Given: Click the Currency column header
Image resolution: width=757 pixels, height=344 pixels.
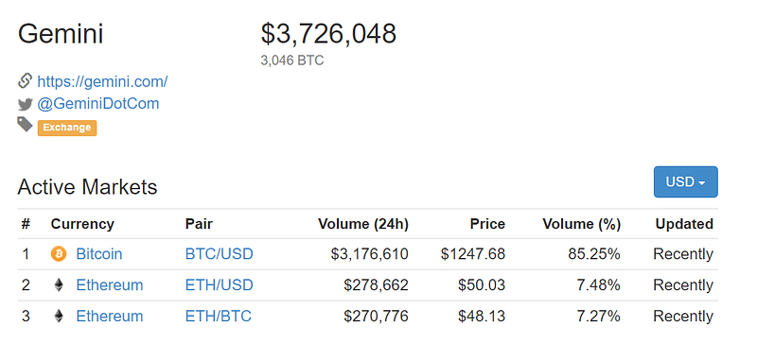Looking at the screenshot, I should pos(82,224).
